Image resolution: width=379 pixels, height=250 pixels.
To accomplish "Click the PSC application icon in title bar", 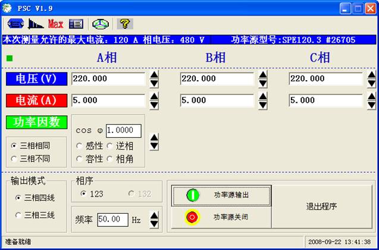I will tap(7, 8).
